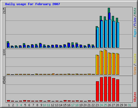138x108 pixels.
Task: Click the orange Sites bar for day 23
Action: (98, 65)
